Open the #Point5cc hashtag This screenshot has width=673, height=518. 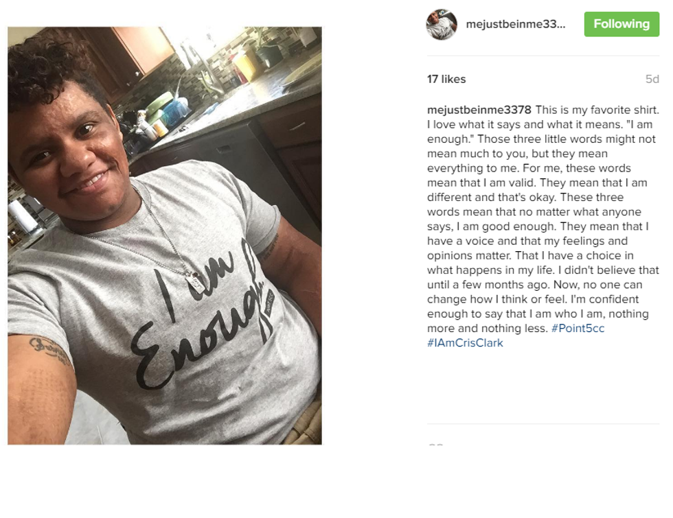tap(578, 329)
